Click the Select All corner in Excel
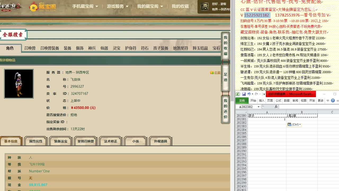 coord(242,112)
